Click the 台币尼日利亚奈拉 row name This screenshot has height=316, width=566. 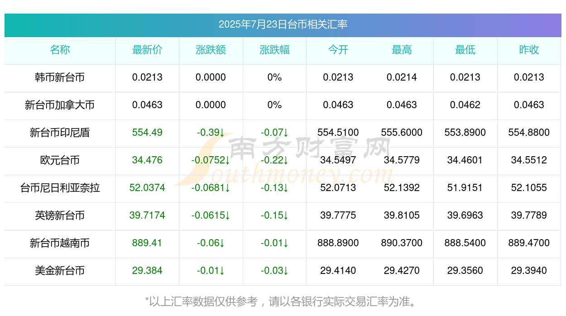[x=60, y=188]
